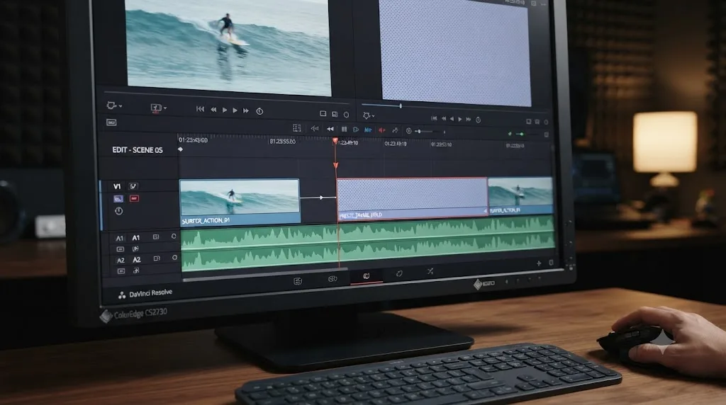Select the EDIT - SCENE 05 timeline name
The width and height of the screenshot is (726, 405).
pyautogui.click(x=138, y=150)
